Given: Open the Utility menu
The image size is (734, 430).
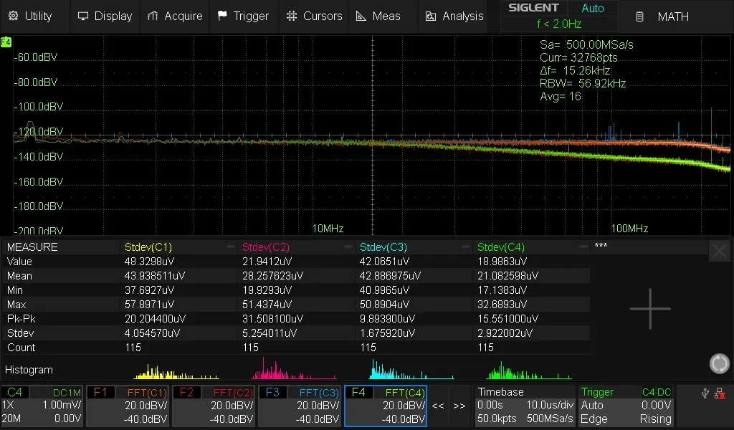Looking at the screenshot, I should tap(32, 16).
